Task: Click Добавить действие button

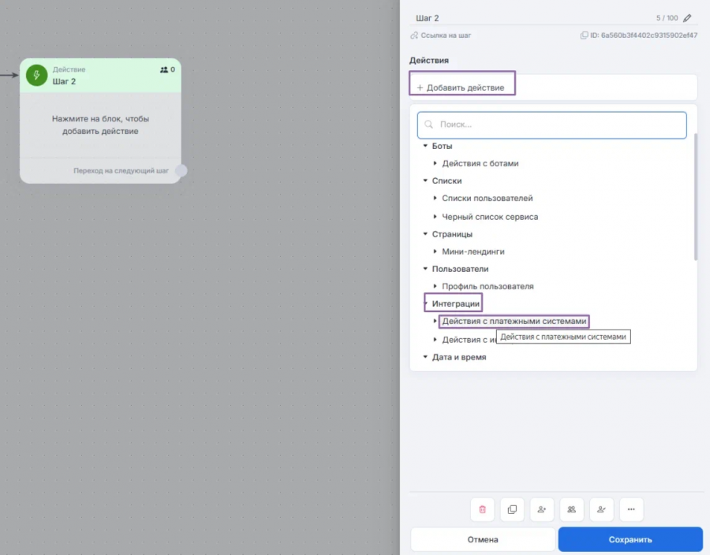Action: coord(461,88)
